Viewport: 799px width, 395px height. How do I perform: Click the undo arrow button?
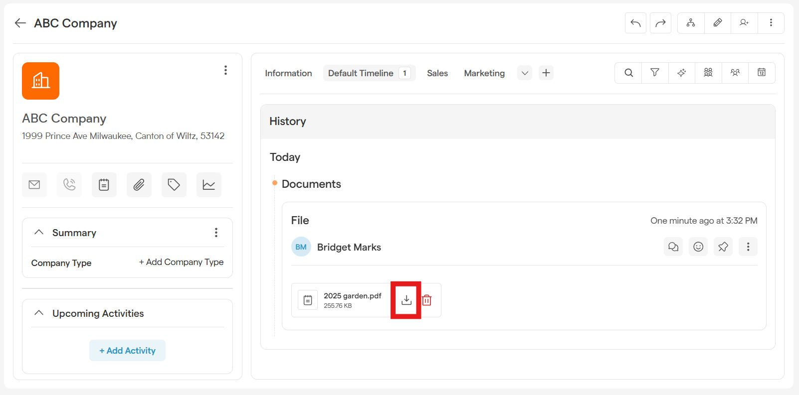(x=635, y=23)
